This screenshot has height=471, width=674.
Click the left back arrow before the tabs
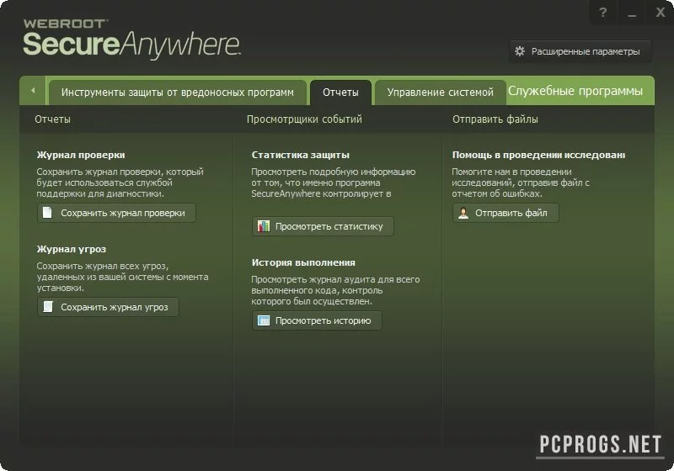click(x=33, y=91)
